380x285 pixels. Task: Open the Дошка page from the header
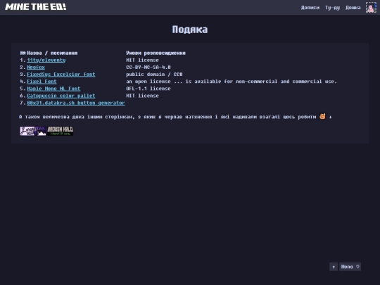353,8
